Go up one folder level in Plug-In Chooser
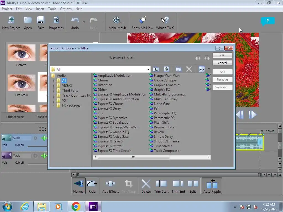Screen dimensions: 283x212 pos(156,69)
